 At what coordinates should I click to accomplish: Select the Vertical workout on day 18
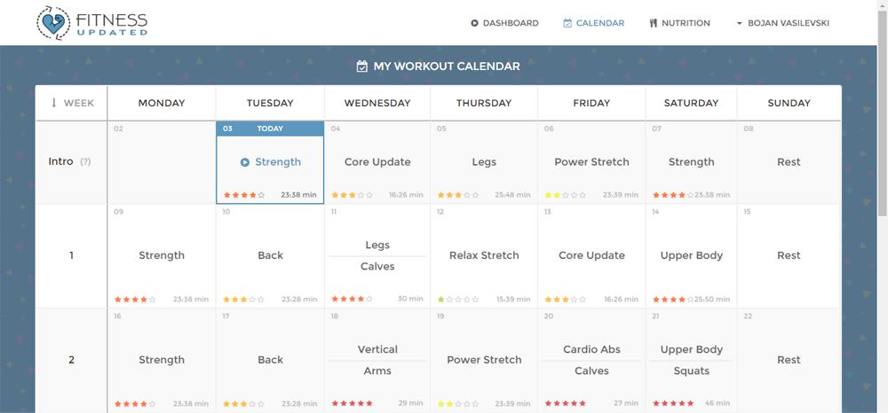pyautogui.click(x=377, y=349)
